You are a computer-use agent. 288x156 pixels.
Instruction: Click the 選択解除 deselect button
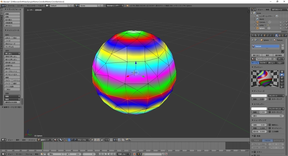click(x=278, y=55)
